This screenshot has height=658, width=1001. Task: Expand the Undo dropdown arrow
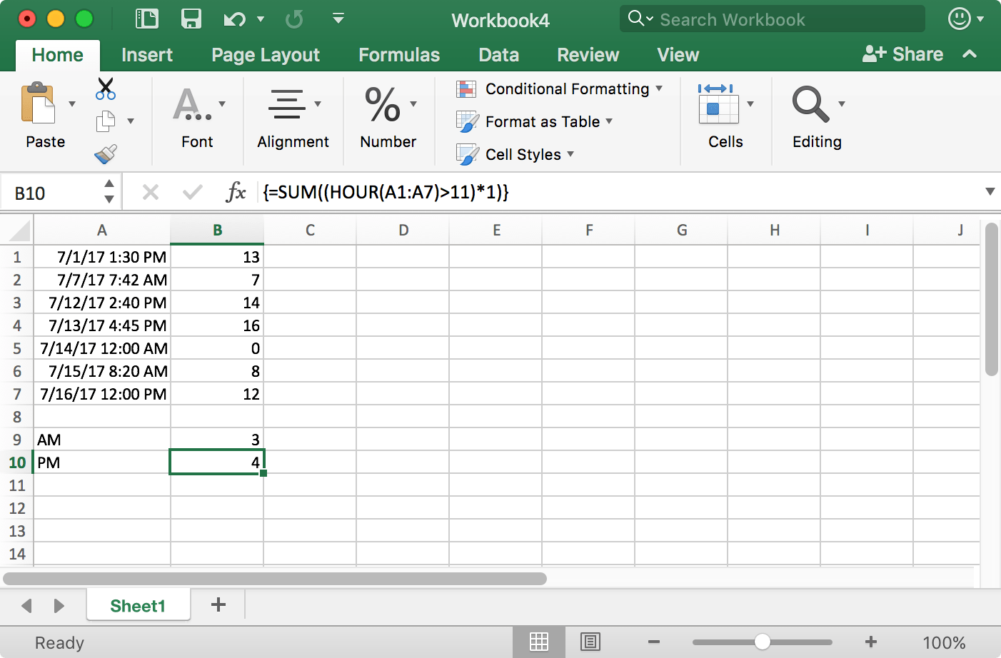pyautogui.click(x=261, y=19)
